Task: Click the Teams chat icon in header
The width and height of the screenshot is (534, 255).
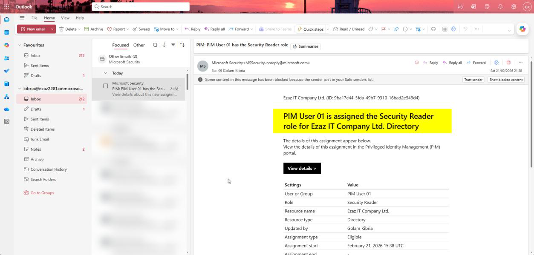Action: tap(460, 7)
